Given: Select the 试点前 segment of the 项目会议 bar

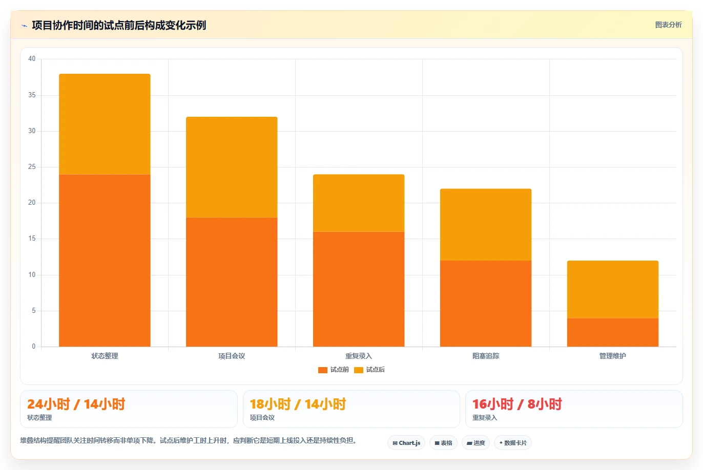Looking at the screenshot, I should point(232,282).
